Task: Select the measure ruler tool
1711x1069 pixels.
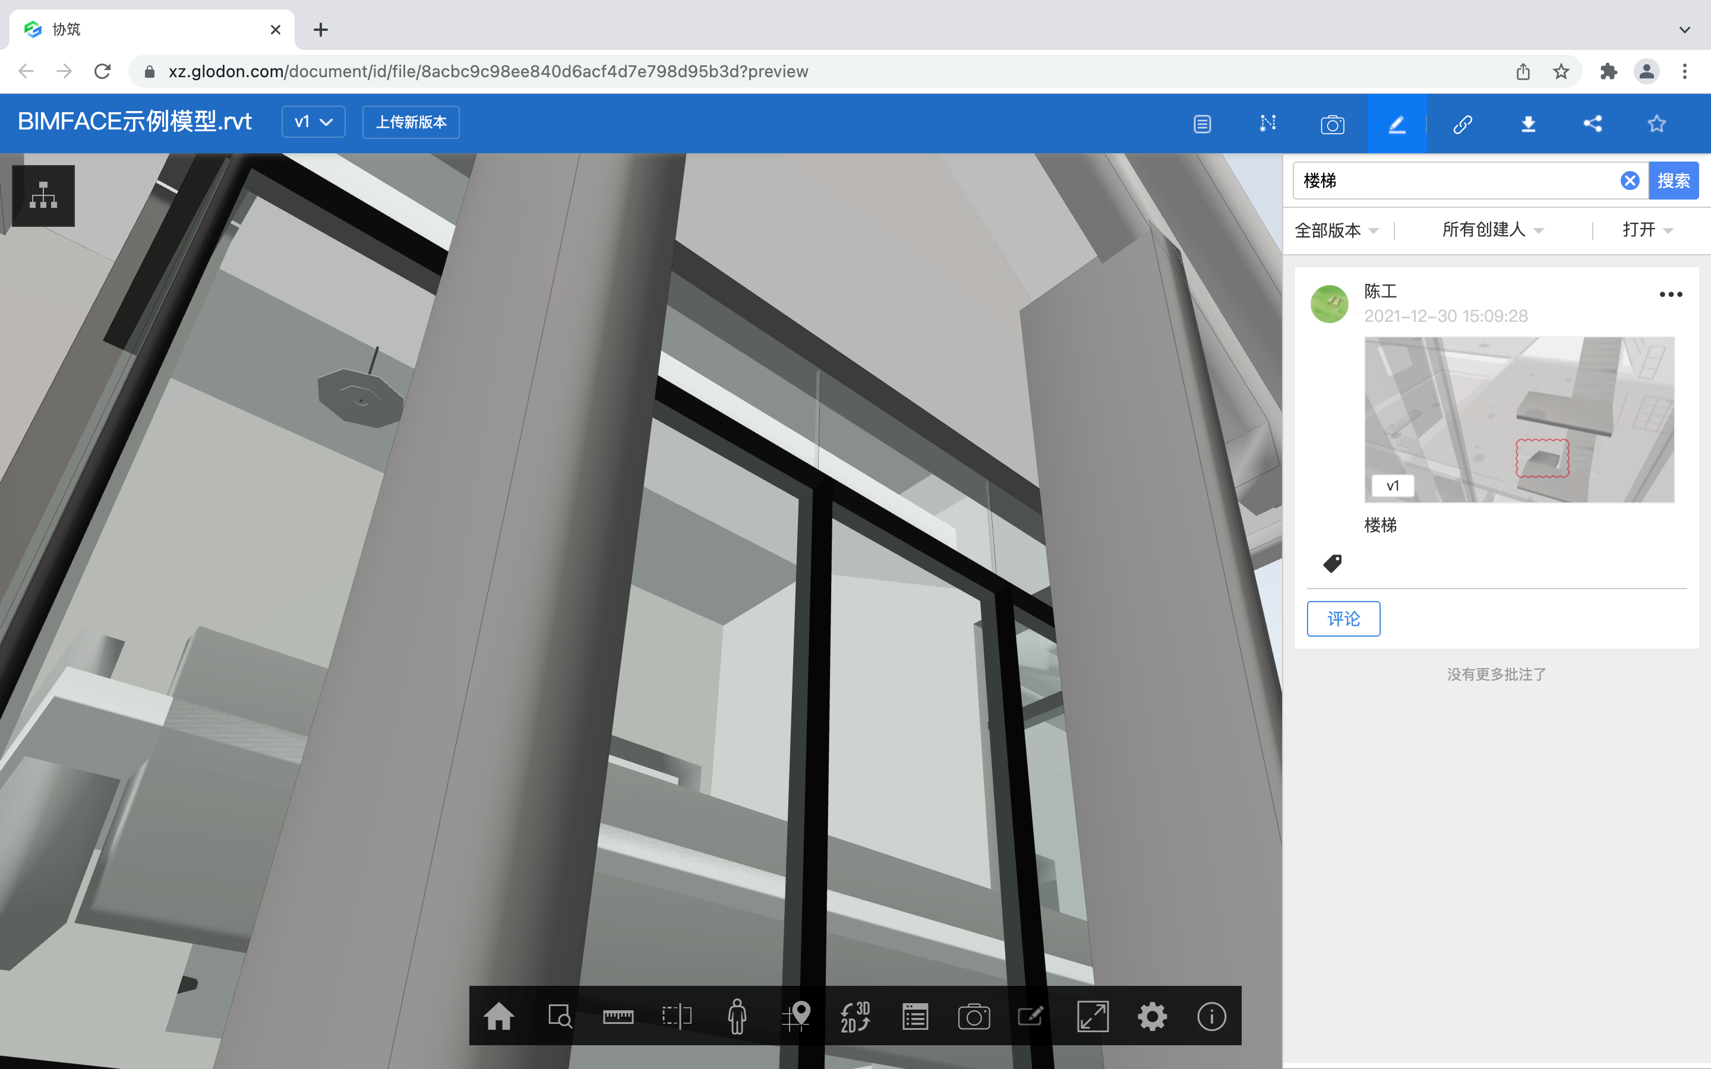Action: click(x=617, y=1017)
